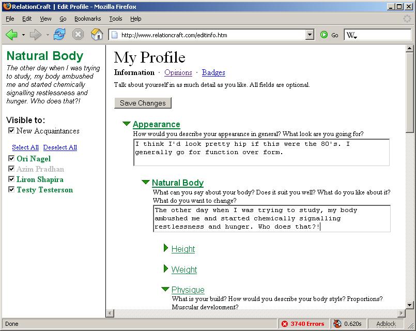
Task: Click the horizontal scrollbar right arrow
Action: (402, 313)
